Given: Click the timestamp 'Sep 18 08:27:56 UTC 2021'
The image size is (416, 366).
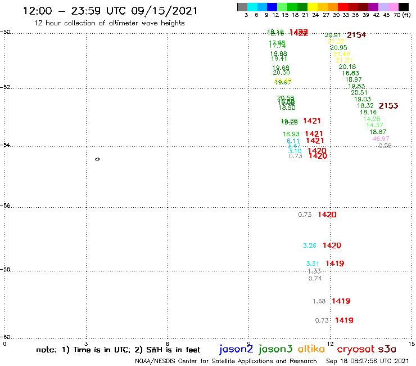Looking at the screenshot, I should tap(367, 361).
